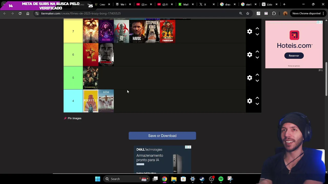
Task: Select the Stephen King movie poster
Action: pyautogui.click(x=152, y=31)
